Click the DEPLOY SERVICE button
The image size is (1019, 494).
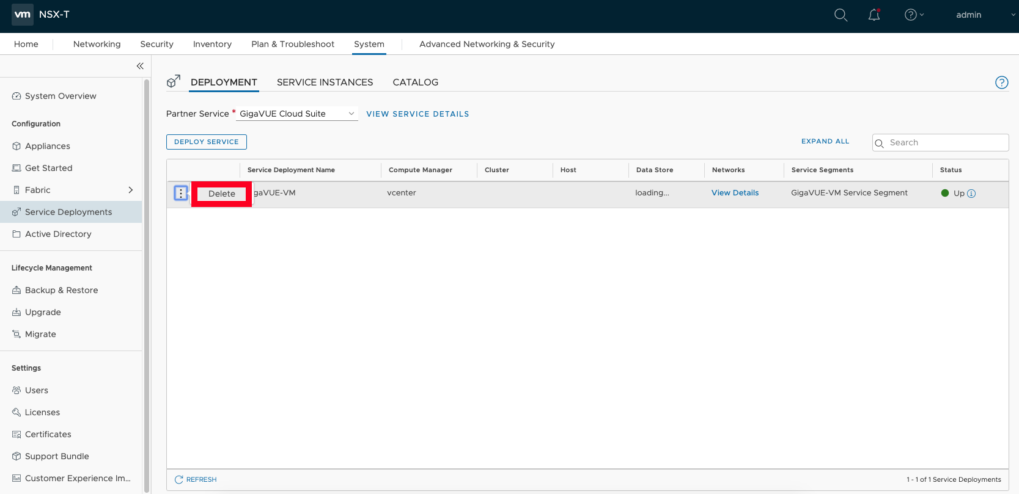pos(207,142)
